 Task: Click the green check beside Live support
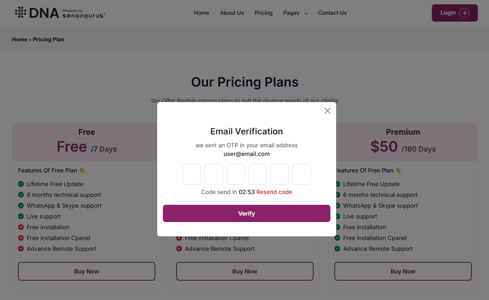21,216
